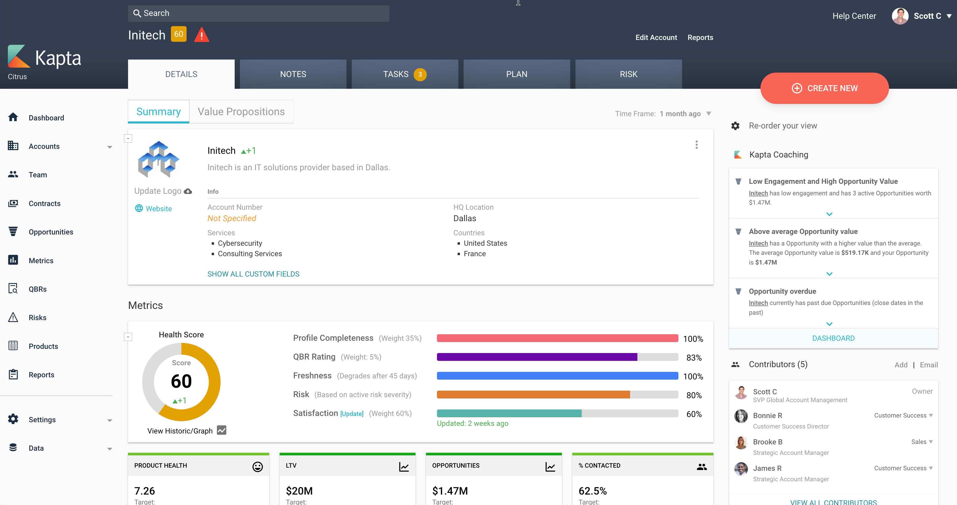Click the Re-order your view gear icon

(x=735, y=126)
